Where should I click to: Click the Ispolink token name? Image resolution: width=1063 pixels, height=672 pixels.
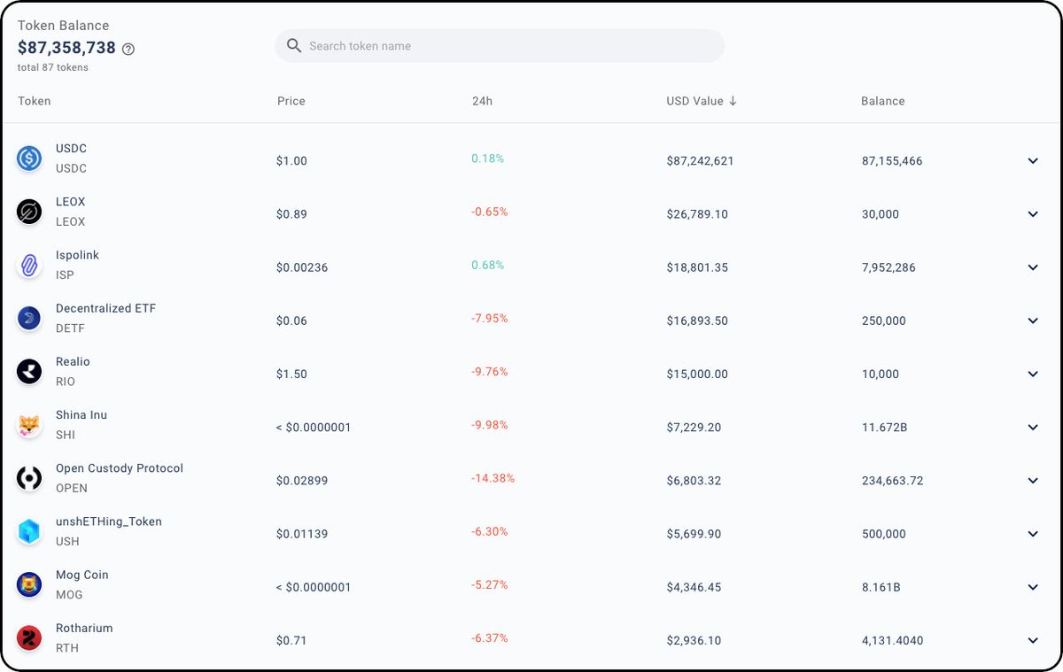[x=77, y=255]
